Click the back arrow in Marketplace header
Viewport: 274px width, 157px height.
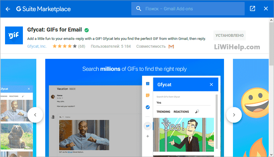[x=8, y=9]
